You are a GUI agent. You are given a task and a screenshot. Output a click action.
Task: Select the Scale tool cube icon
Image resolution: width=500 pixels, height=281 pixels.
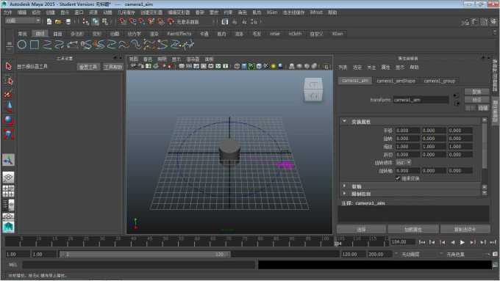[9, 134]
